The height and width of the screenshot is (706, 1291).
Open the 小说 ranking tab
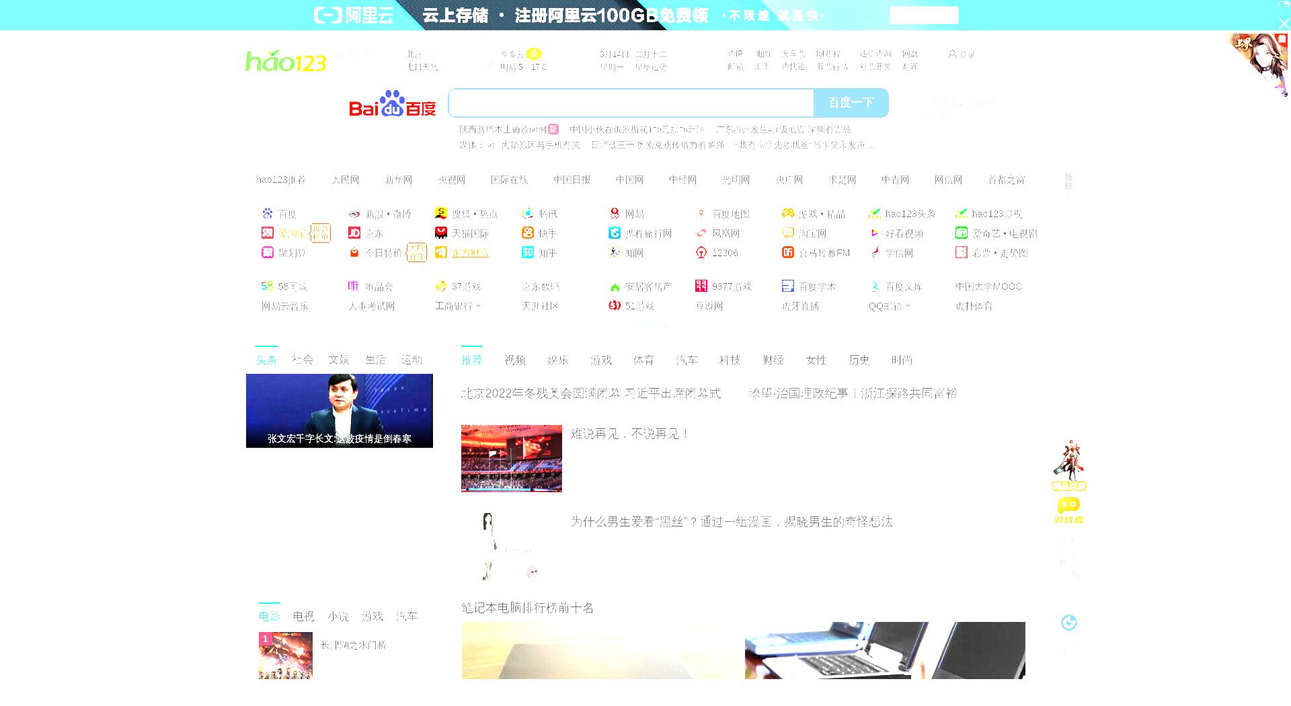point(338,617)
